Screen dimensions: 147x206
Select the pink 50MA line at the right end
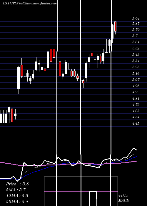pyautogui.click(x=136, y=161)
